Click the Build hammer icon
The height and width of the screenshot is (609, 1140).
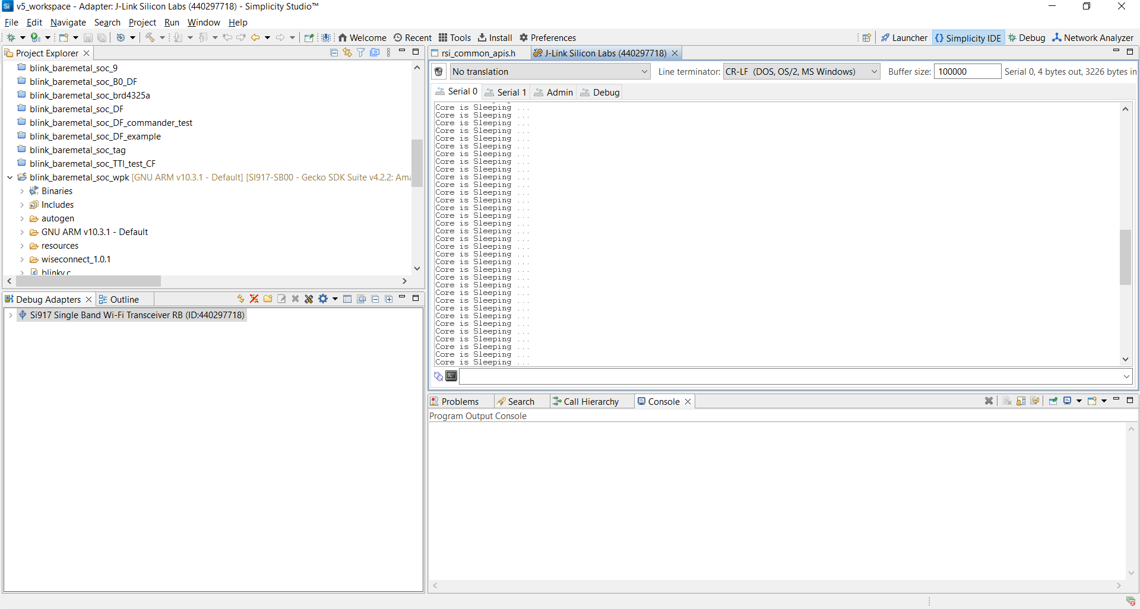150,37
